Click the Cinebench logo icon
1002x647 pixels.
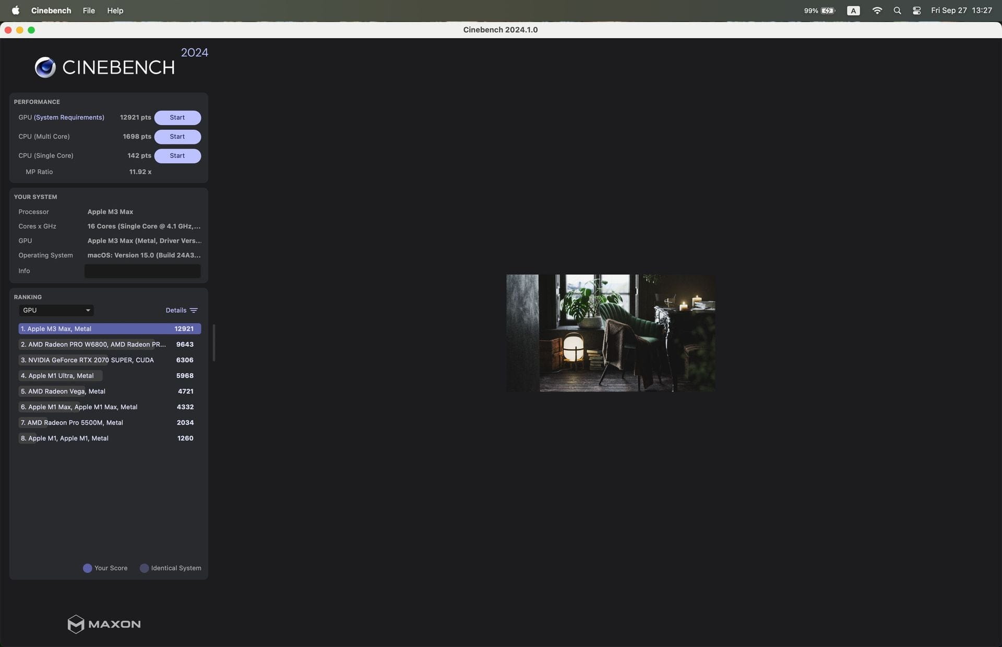45,67
